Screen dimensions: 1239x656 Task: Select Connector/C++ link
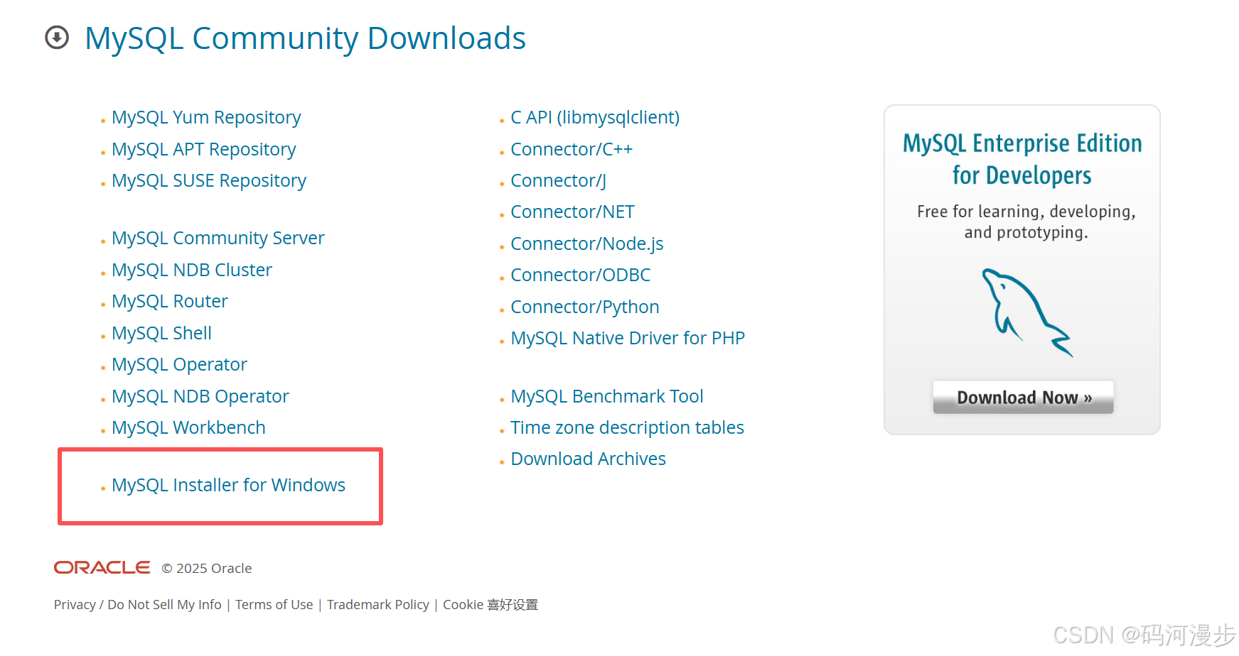pyautogui.click(x=572, y=149)
